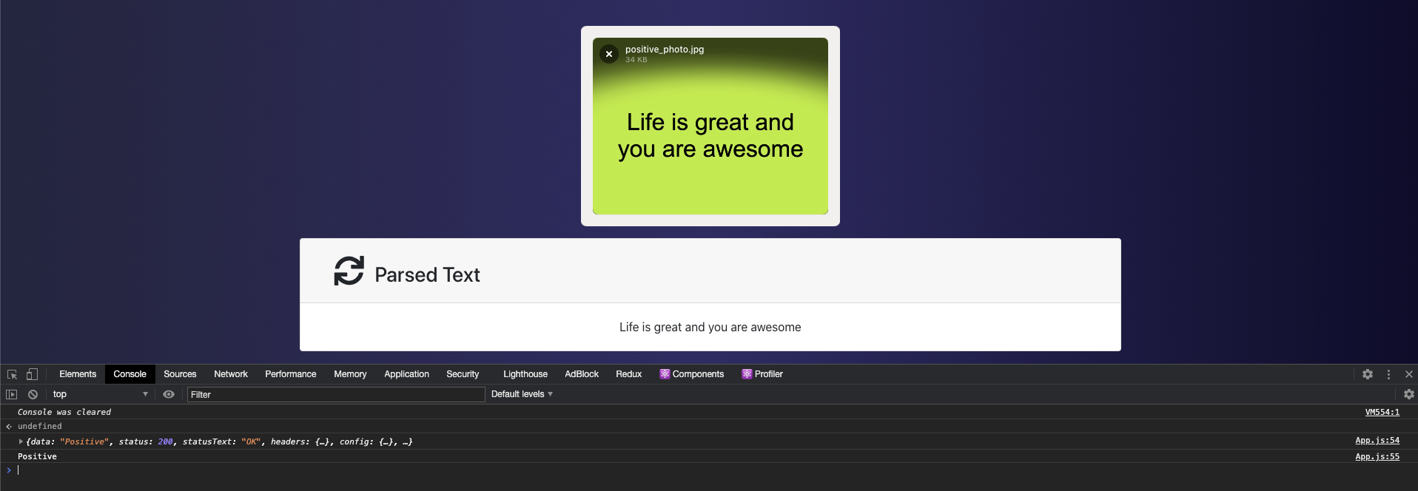The width and height of the screenshot is (1418, 491).
Task: Open the React Profiler tab
Action: coord(762,374)
